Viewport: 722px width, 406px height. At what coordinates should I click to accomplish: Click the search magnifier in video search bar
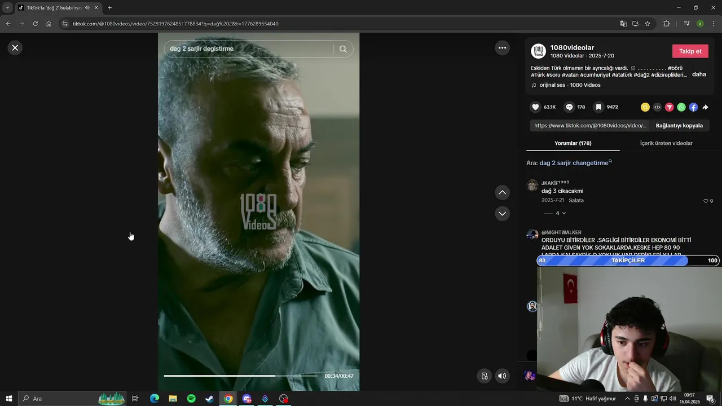(343, 49)
